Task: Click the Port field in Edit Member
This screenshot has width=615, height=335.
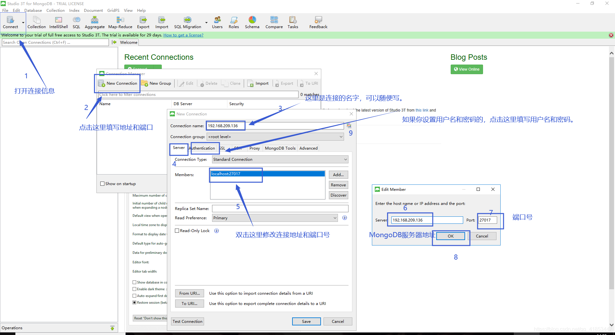Action: coord(487,220)
